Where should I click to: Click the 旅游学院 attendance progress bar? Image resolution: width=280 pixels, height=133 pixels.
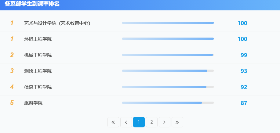[x=168, y=103]
